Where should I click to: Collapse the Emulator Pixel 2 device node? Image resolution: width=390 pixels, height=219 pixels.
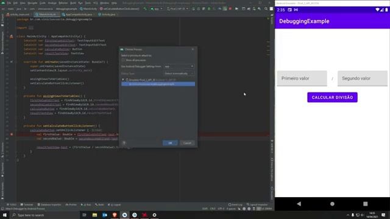(123, 80)
